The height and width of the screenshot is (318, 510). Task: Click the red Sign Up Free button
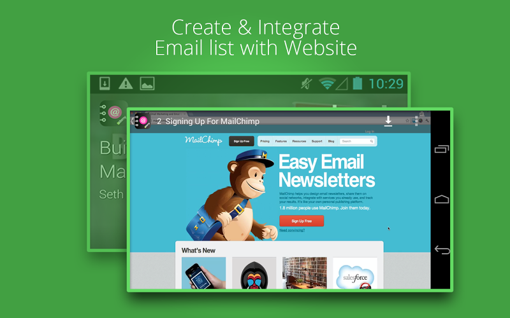302,221
